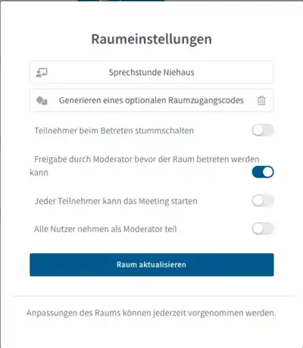Viewport: 303px width, 348px height.
Task: Click the Jeder Teilnehmer kann das Meeting starten label
Action: pos(116,201)
